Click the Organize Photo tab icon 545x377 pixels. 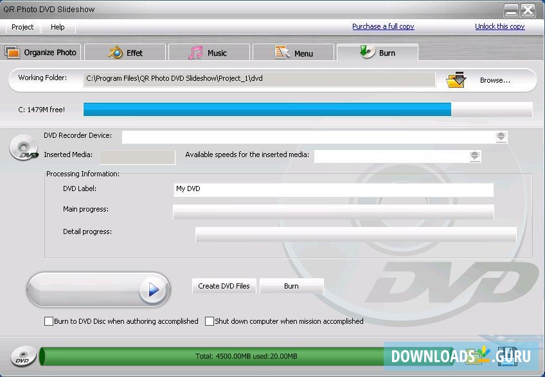12,53
